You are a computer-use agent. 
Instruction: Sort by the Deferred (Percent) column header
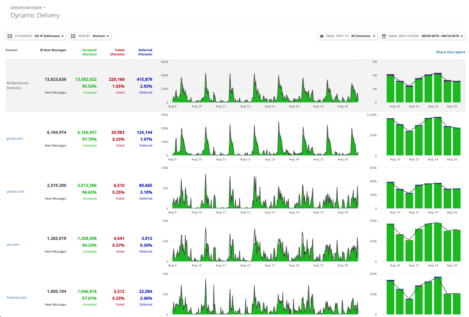[x=145, y=52]
